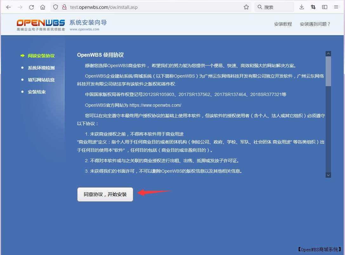Viewport: 345px width, 255px height.
Task: Launch the Firefox screenshot tool icon
Action: [x=313, y=7]
